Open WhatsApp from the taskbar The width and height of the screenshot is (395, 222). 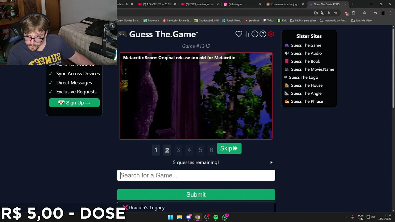(x=225, y=217)
